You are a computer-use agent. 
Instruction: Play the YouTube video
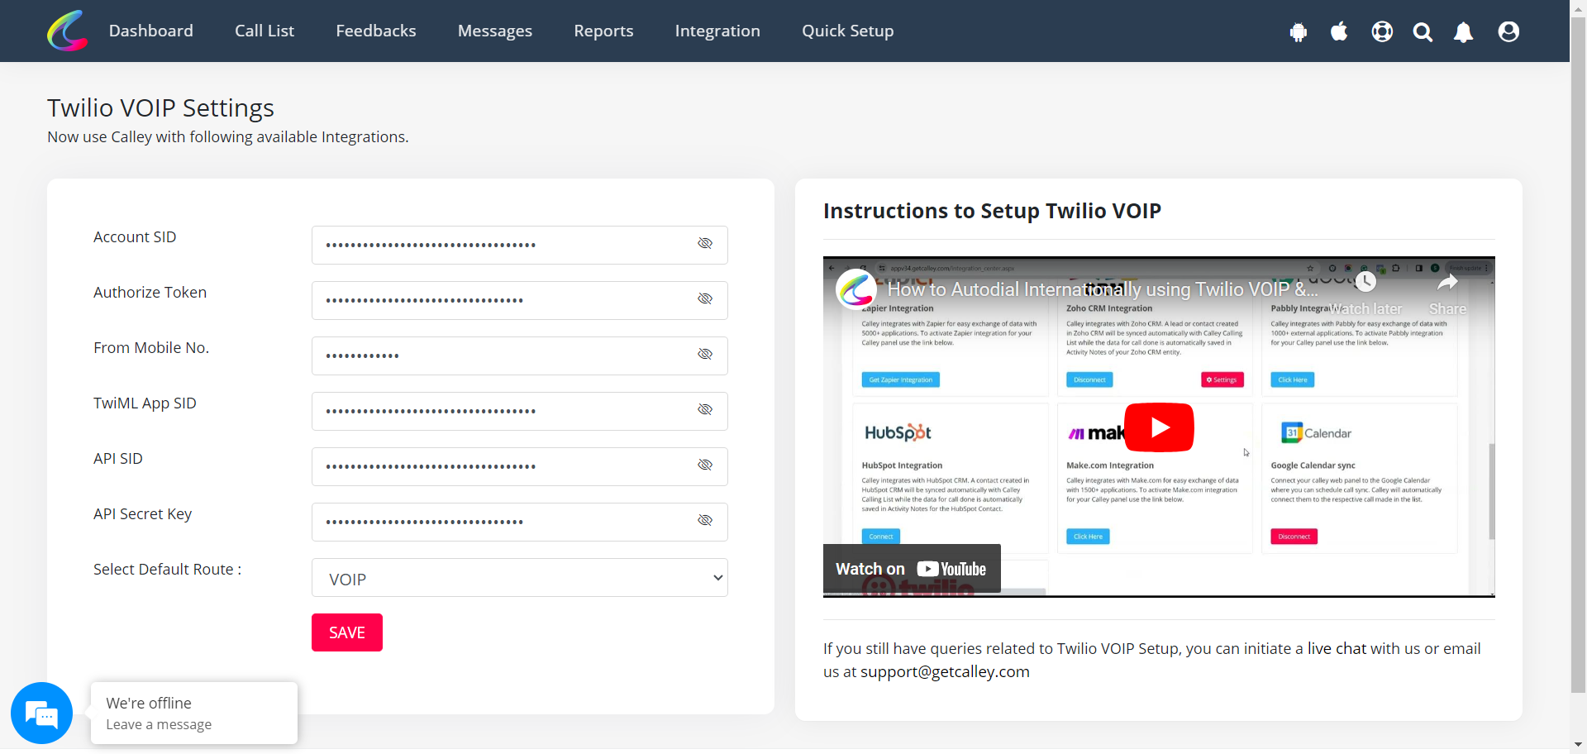tap(1159, 427)
